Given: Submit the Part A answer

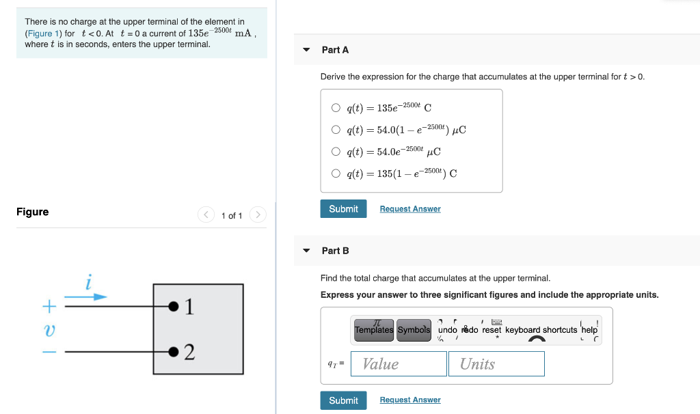Looking at the screenshot, I should (343, 208).
